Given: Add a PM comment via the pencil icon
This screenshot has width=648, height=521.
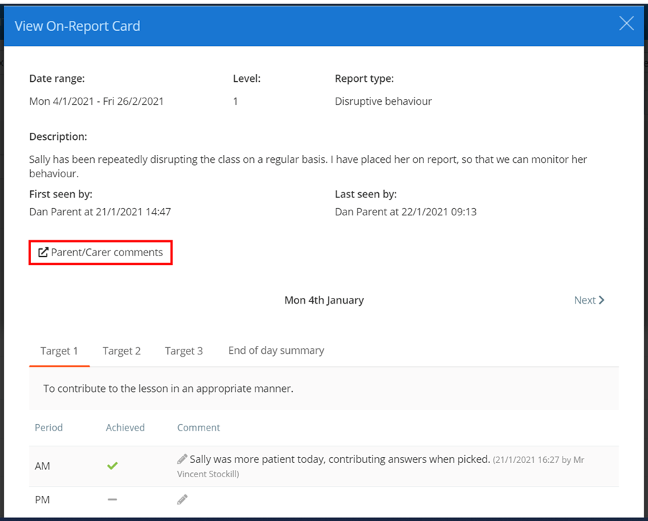Looking at the screenshot, I should coord(182,499).
